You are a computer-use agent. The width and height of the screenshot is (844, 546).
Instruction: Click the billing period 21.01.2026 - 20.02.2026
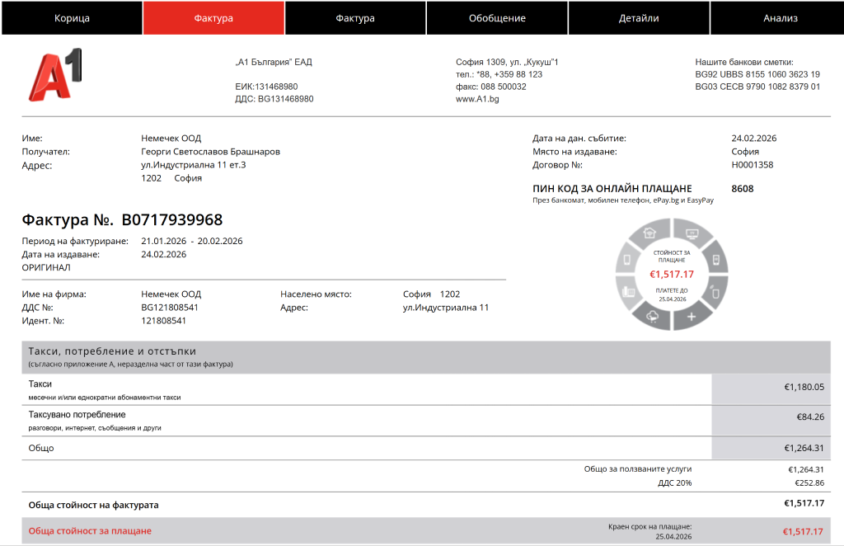(x=191, y=241)
